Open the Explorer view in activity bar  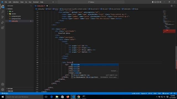[x=2, y=7]
